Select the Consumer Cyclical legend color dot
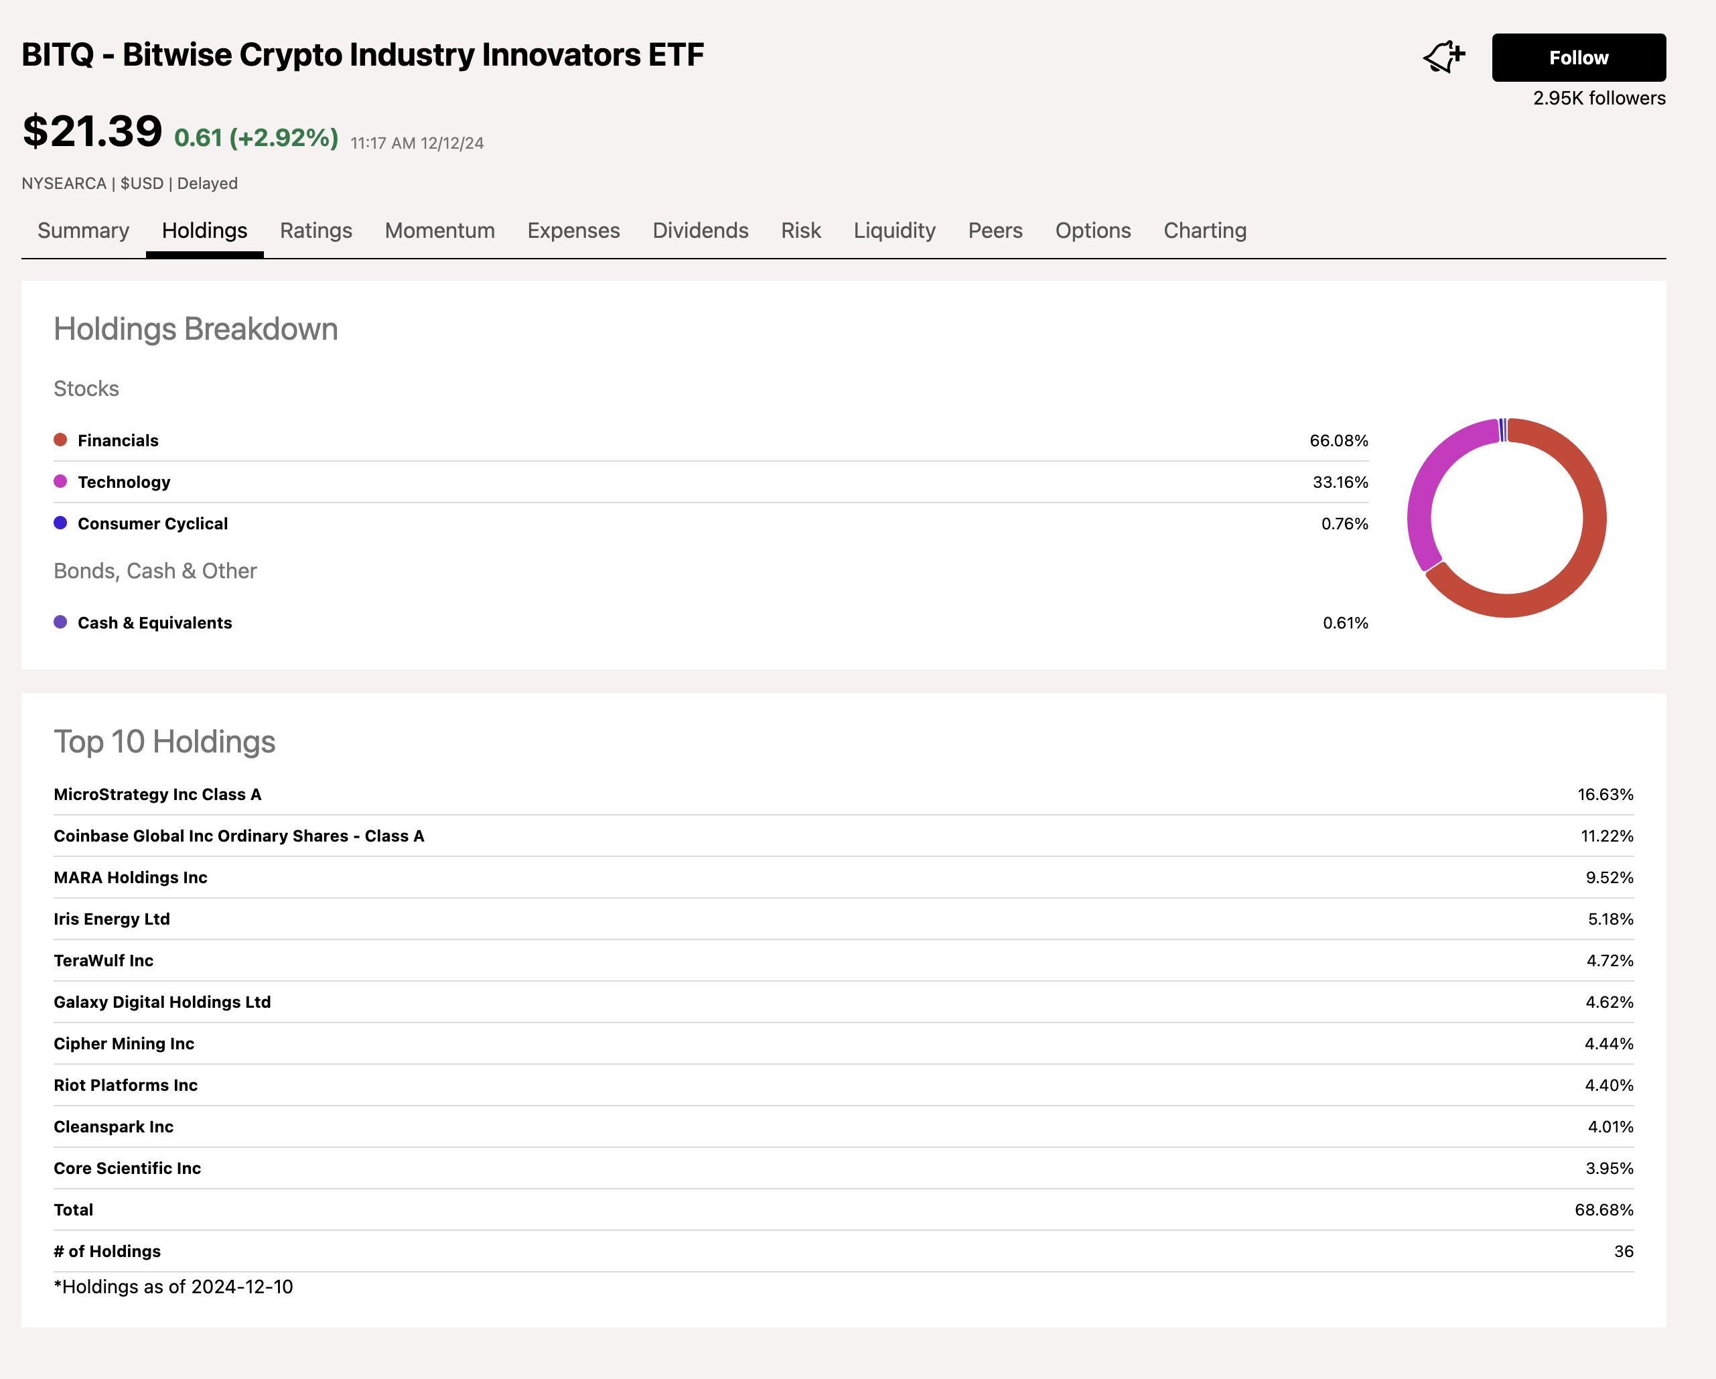Viewport: 1716px width, 1379px height. [60, 523]
